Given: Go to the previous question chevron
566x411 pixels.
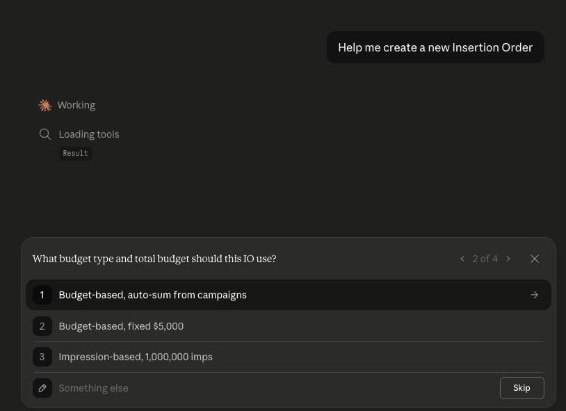Looking at the screenshot, I should pyautogui.click(x=462, y=259).
